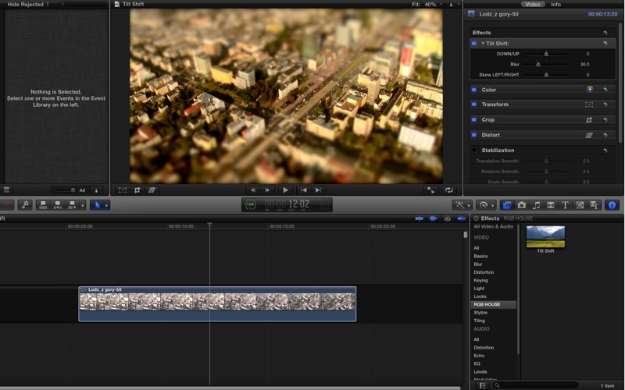625x390 pixels.
Task: Click the Crop tool icon in the Inspector
Action: point(590,120)
